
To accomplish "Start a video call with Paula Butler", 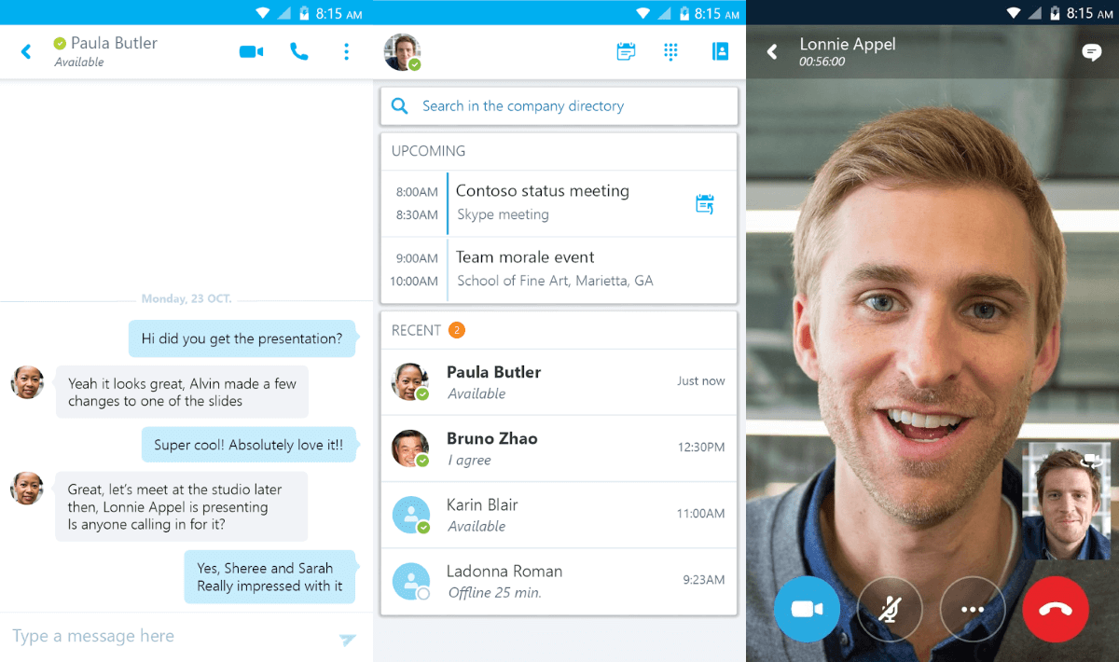I will (250, 52).
